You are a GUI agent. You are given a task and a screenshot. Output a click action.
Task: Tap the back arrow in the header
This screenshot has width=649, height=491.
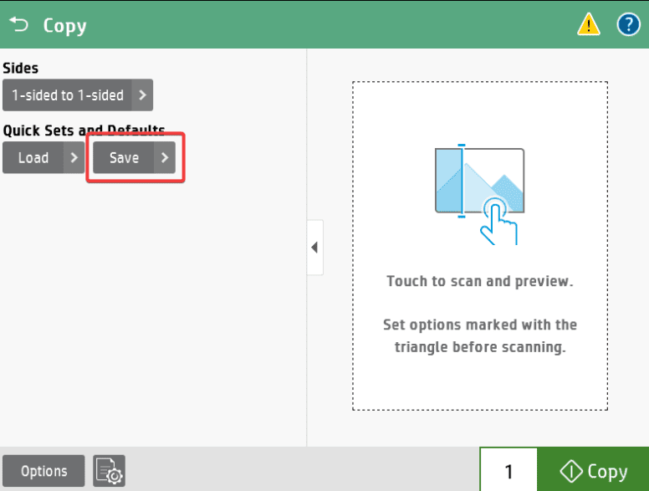(x=18, y=25)
